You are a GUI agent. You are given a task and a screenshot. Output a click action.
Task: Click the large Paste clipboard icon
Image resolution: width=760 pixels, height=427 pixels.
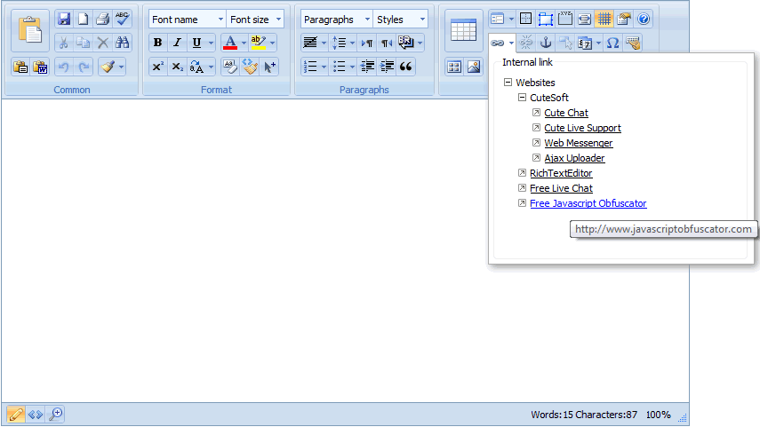pos(30,30)
